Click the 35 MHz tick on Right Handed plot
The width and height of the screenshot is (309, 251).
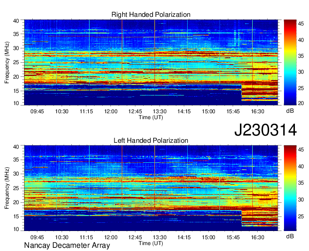(x=16, y=34)
